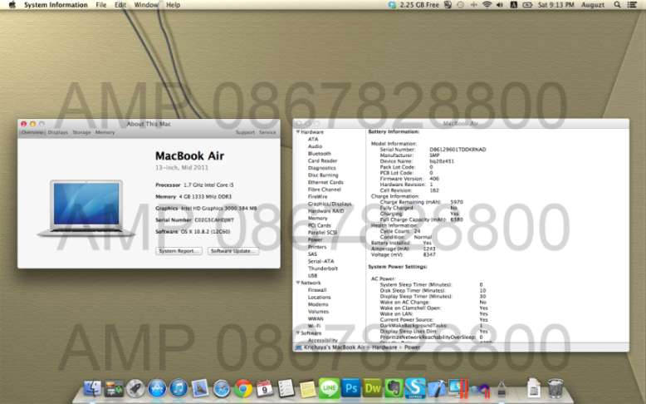Viewport: 646px width, 404px height.
Task: Open Google Chrome from the dock
Action: pos(242,387)
